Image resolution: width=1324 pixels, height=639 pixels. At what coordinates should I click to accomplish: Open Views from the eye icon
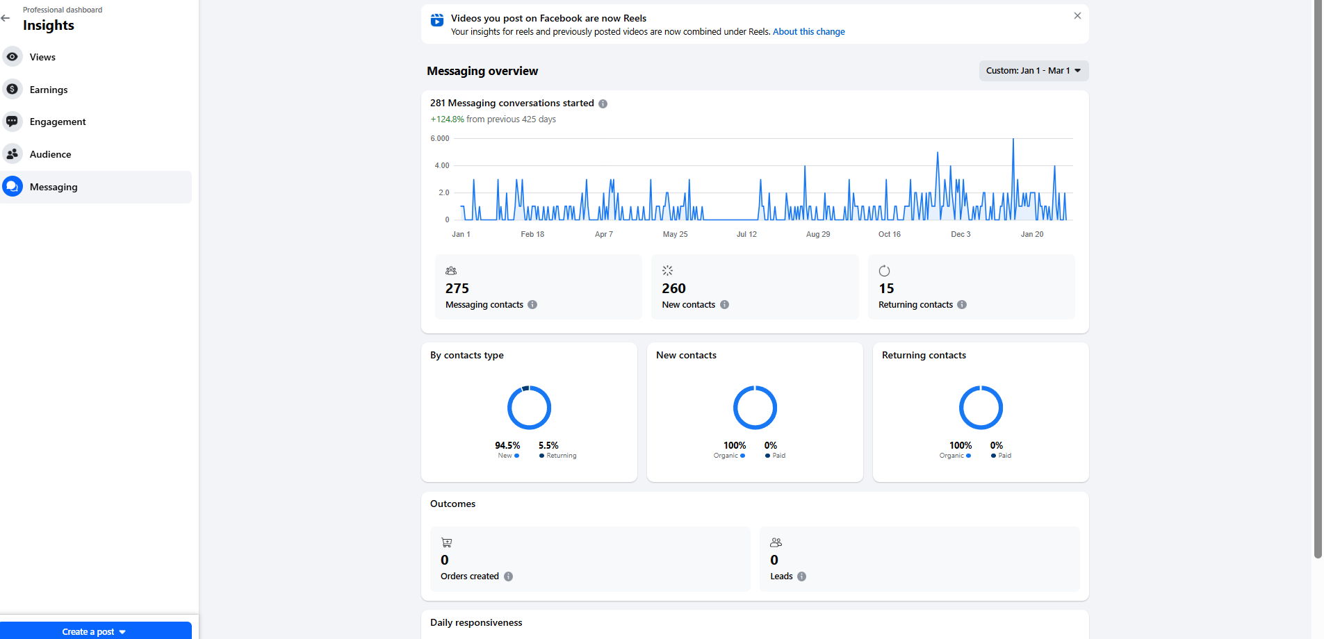(x=13, y=57)
